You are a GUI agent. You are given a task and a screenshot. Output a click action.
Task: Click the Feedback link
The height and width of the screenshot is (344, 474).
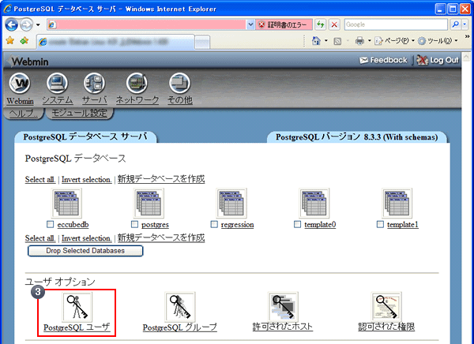(383, 60)
